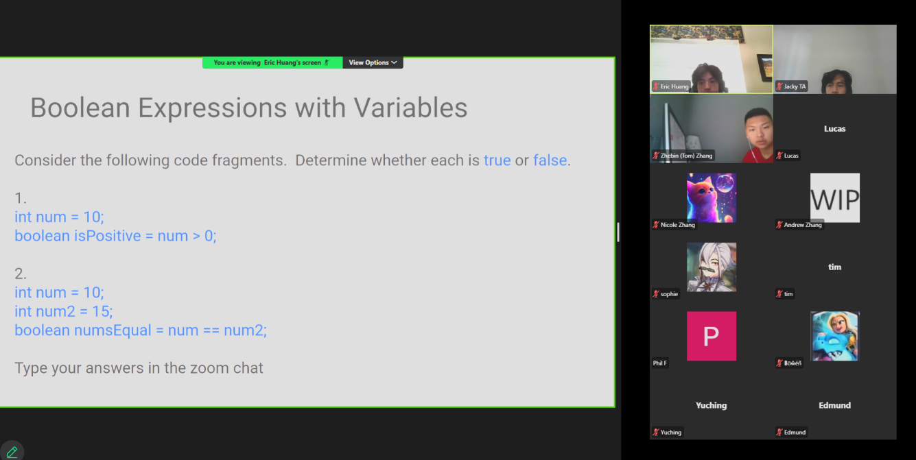Select tim's participant tile
Screen dimensions: 916x460
(x=834, y=267)
